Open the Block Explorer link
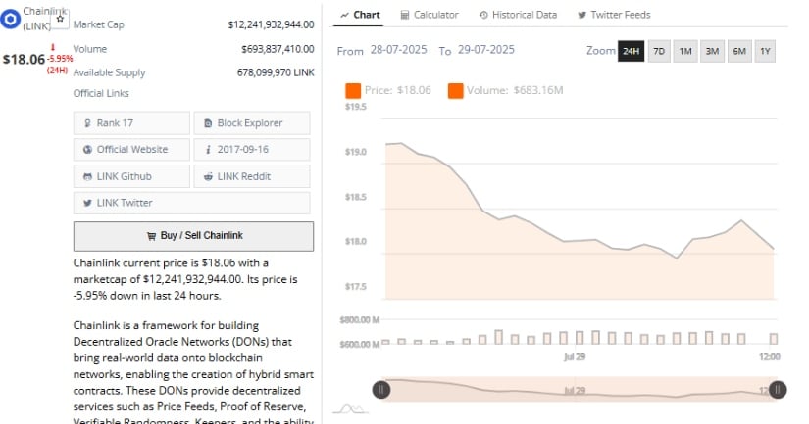This screenshot has width=809, height=424. coord(252,123)
